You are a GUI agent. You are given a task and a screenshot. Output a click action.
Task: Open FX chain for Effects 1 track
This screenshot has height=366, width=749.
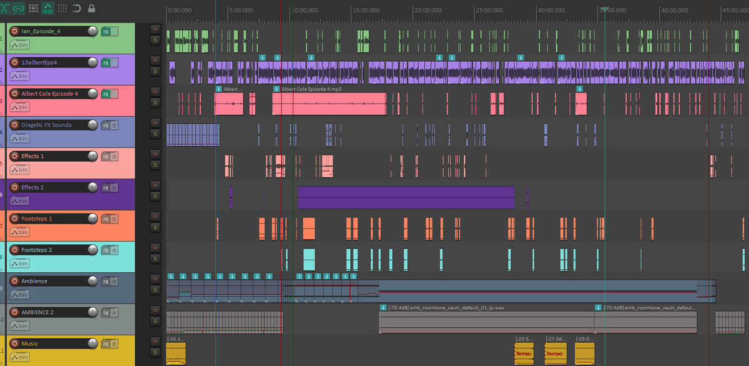point(105,156)
